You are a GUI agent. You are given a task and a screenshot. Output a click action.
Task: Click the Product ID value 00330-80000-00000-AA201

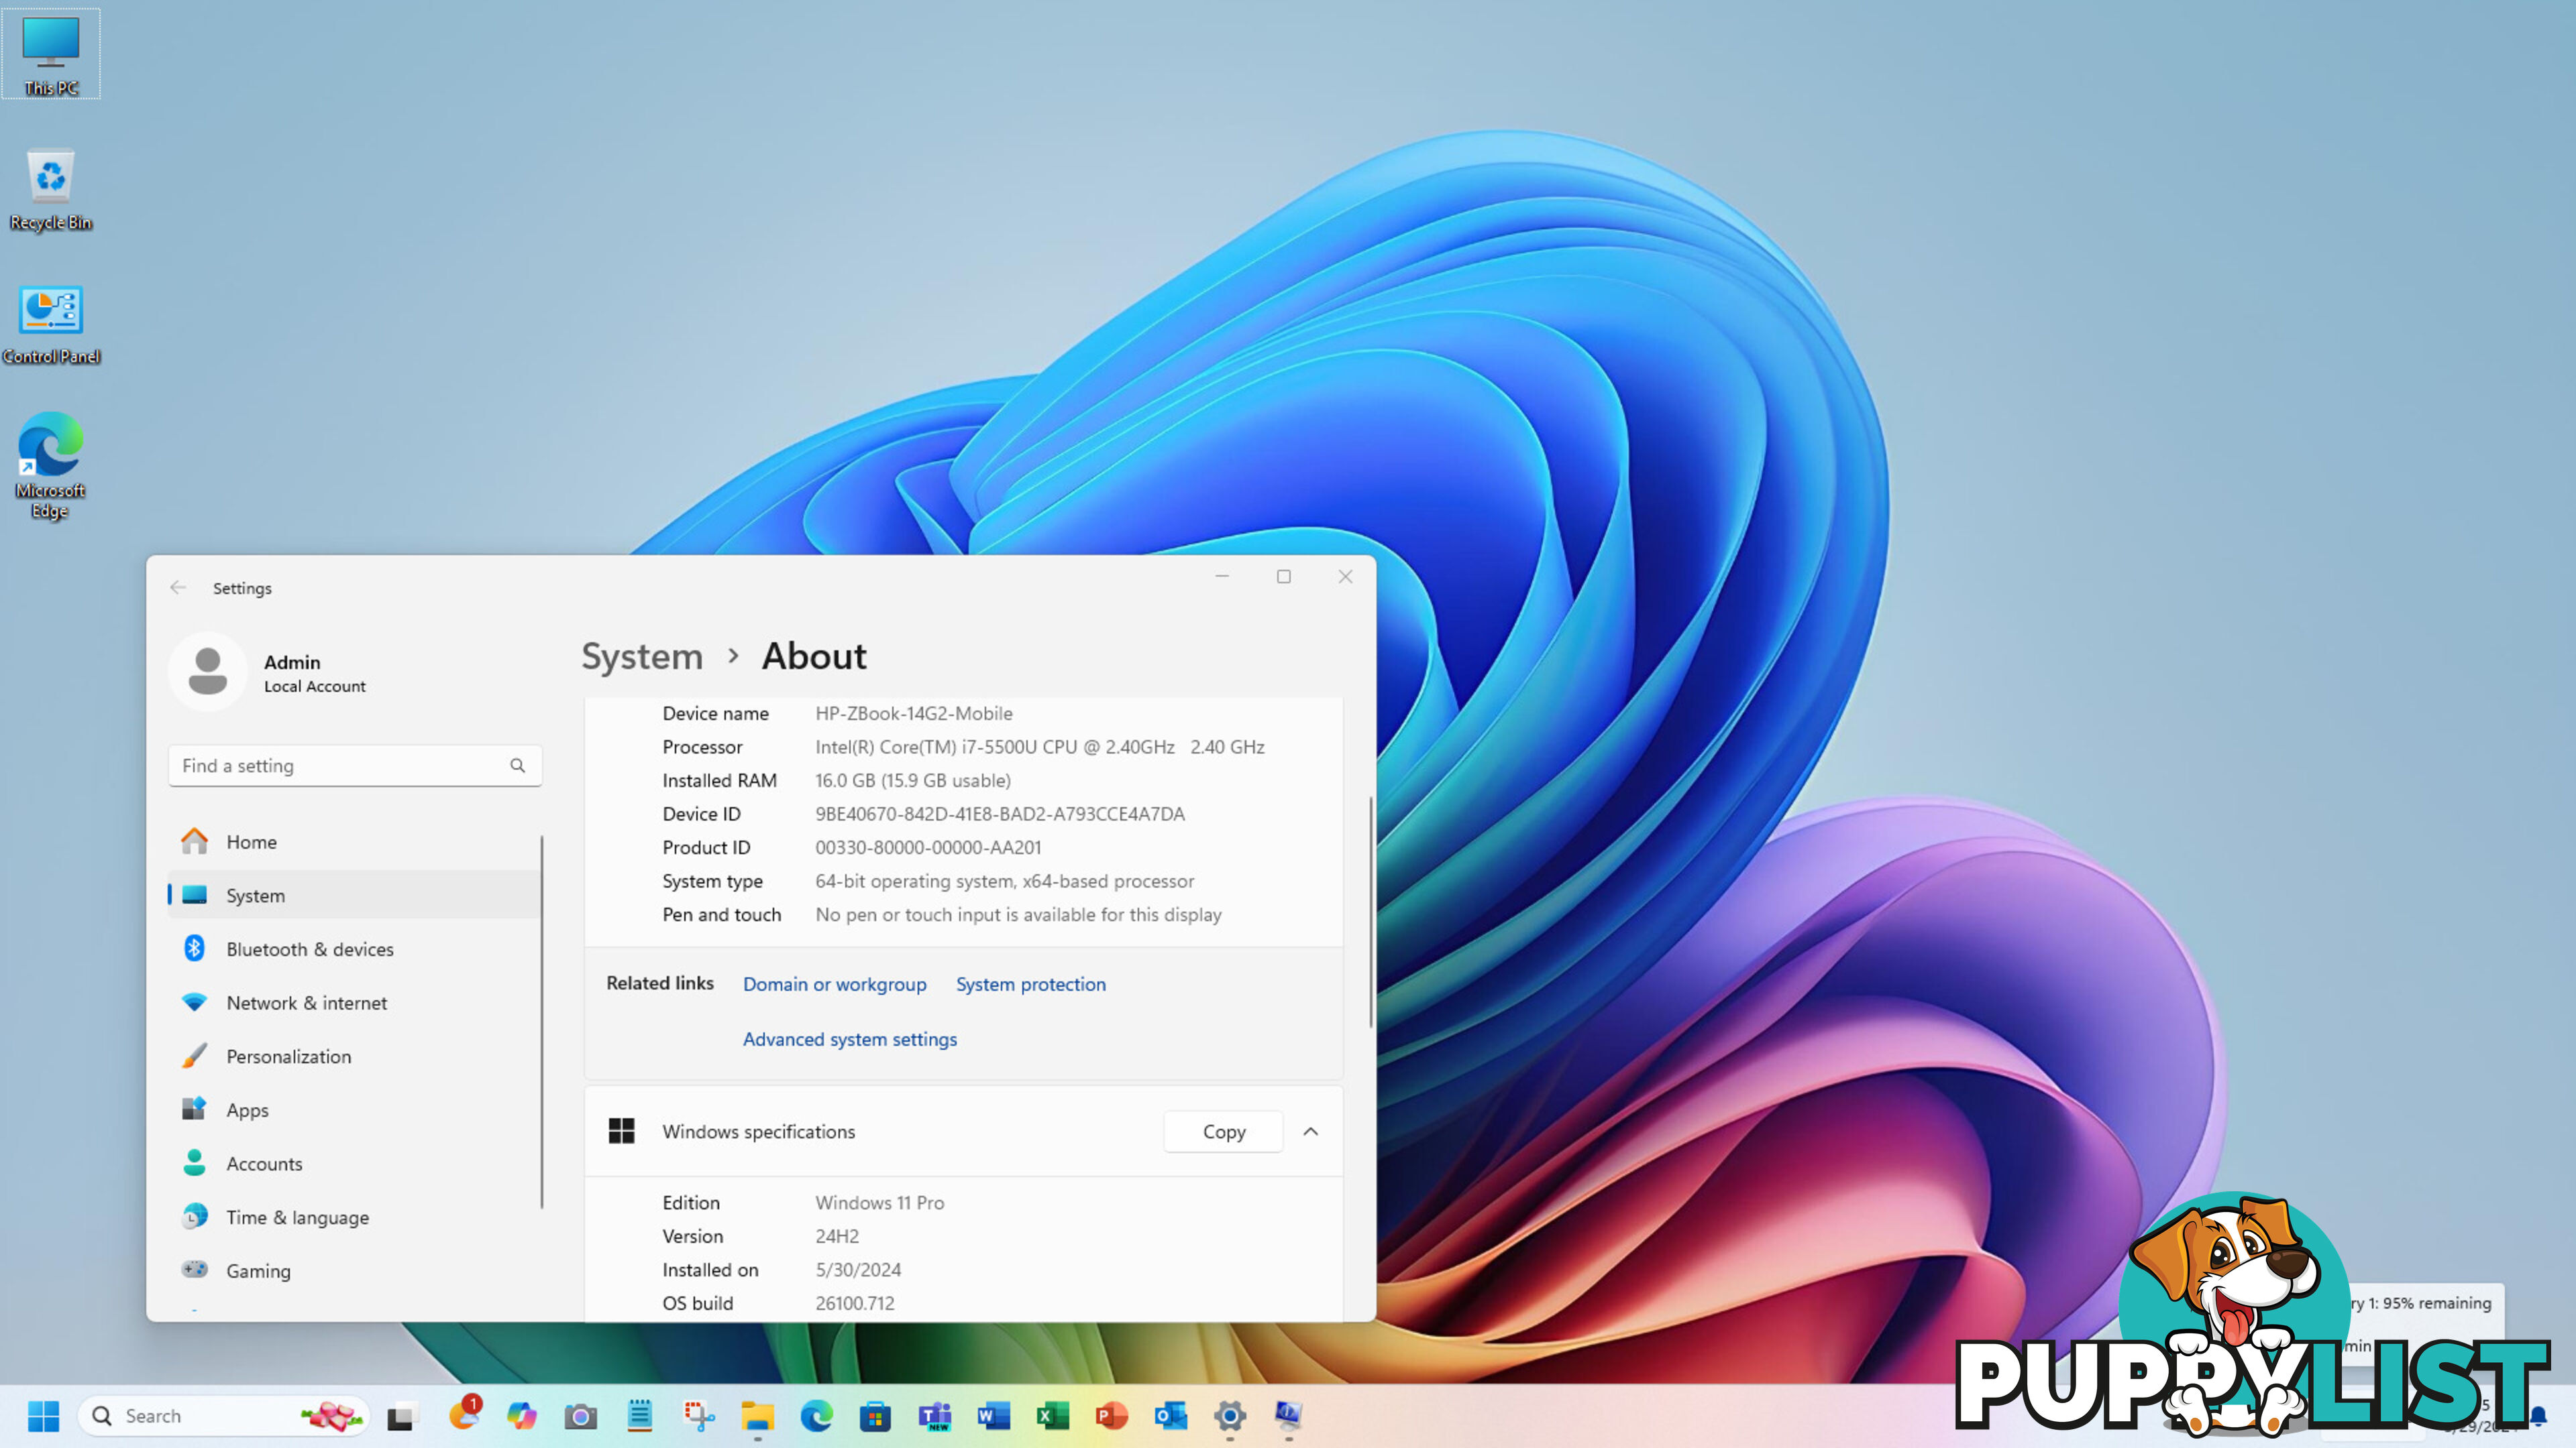tap(927, 847)
